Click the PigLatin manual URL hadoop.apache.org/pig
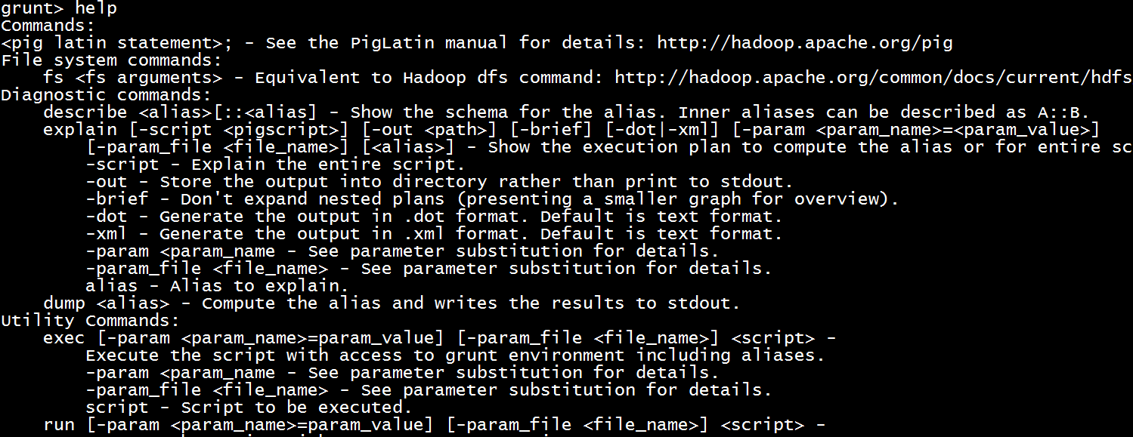The height and width of the screenshot is (437, 1133). tap(805, 43)
